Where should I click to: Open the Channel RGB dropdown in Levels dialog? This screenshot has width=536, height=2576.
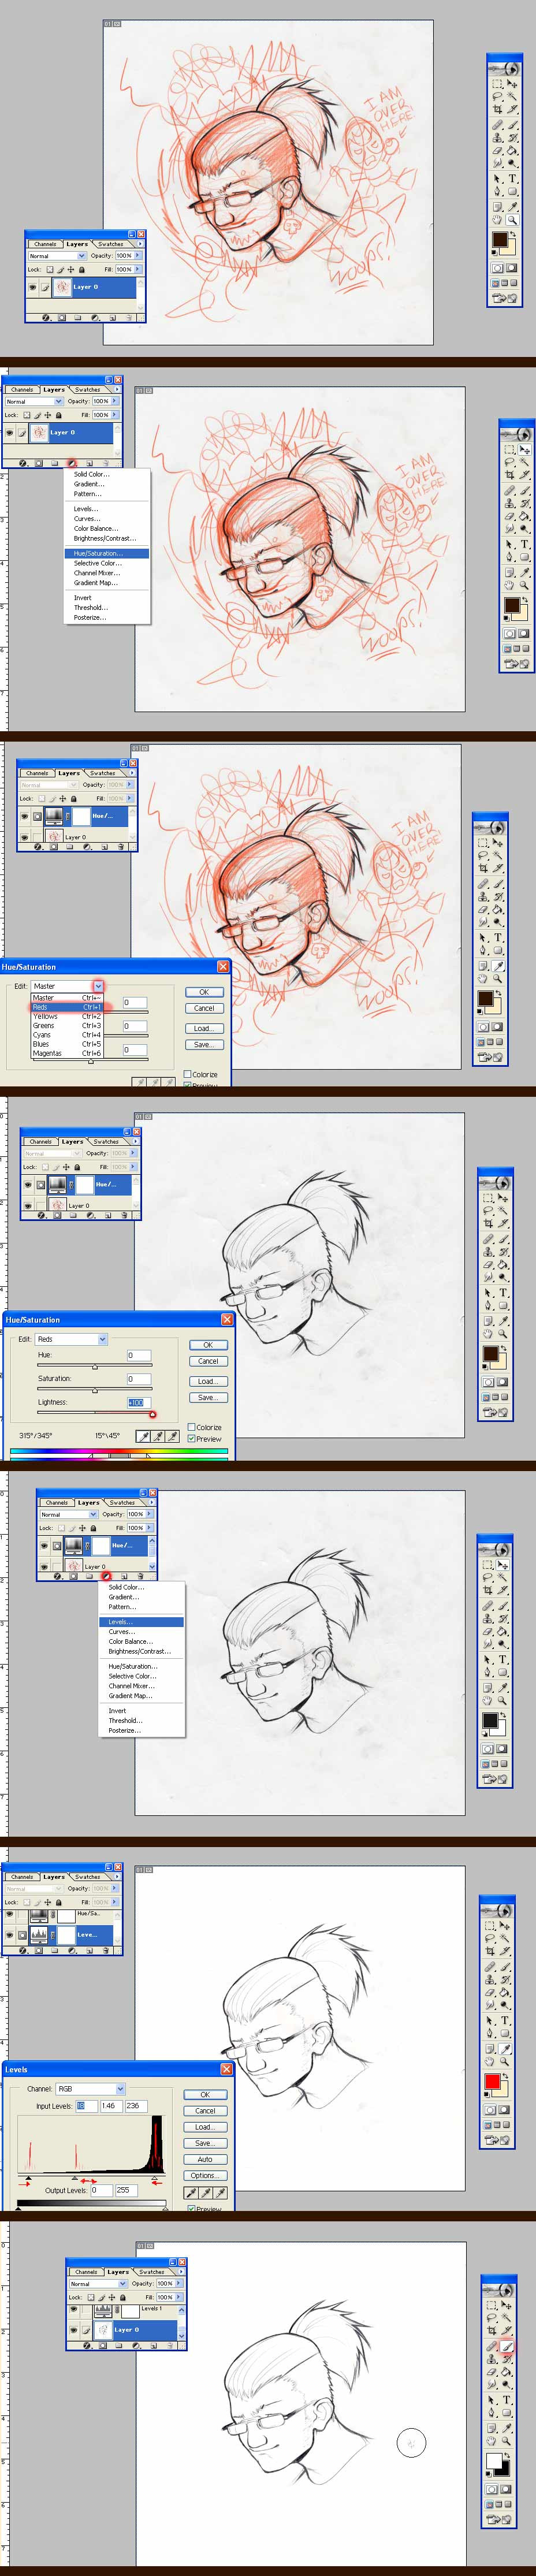coord(120,2089)
